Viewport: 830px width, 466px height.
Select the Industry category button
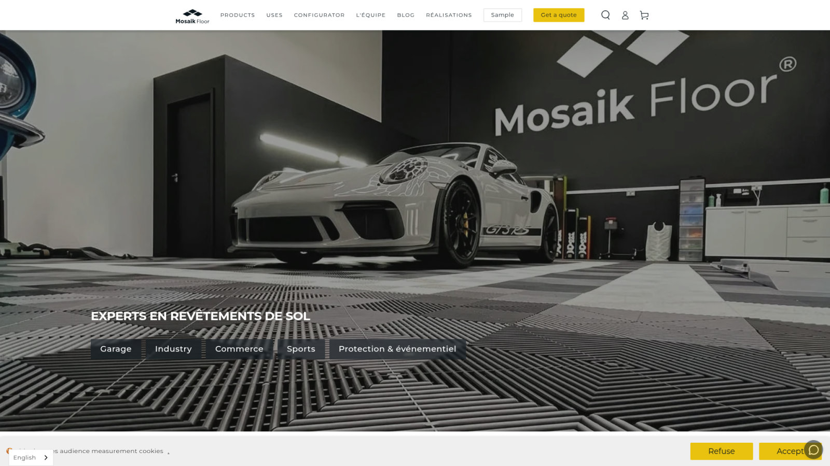pos(173,349)
